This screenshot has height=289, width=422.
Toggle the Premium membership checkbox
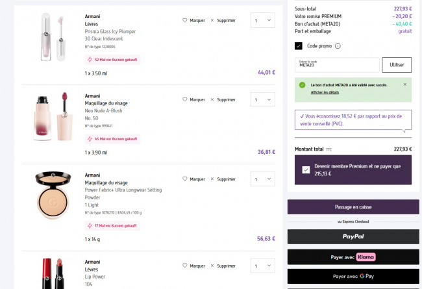point(306,170)
